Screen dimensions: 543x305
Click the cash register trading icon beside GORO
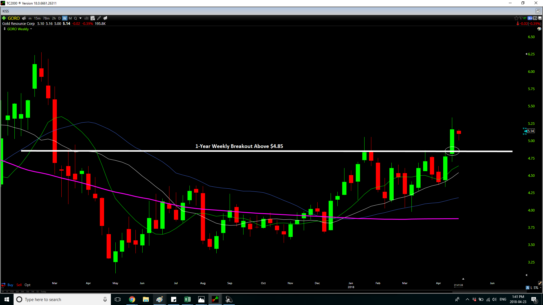24,18
